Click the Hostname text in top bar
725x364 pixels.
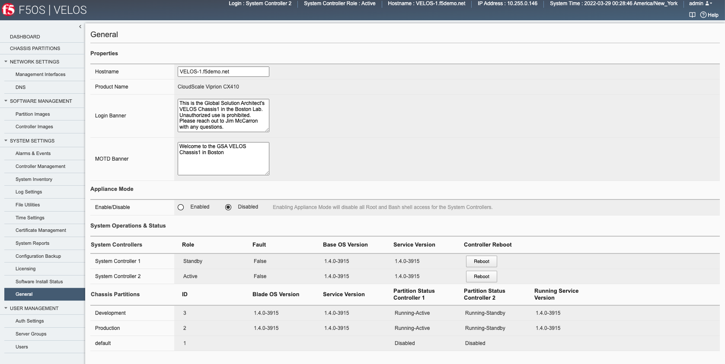click(x=426, y=3)
